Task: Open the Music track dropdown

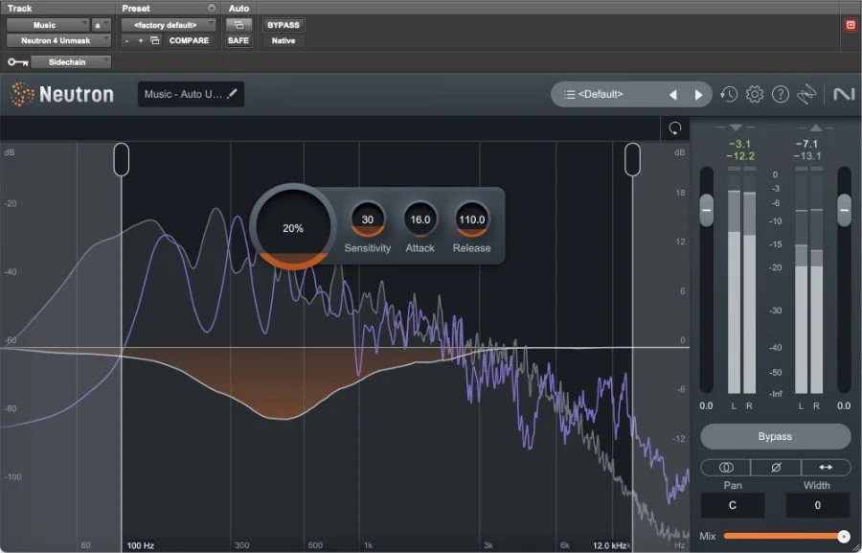Action: 47,25
